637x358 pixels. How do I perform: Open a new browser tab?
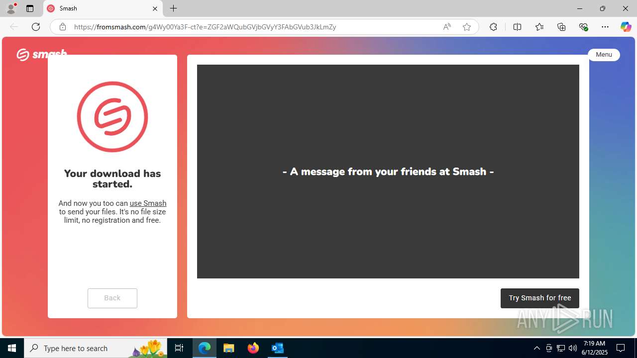coord(173,8)
